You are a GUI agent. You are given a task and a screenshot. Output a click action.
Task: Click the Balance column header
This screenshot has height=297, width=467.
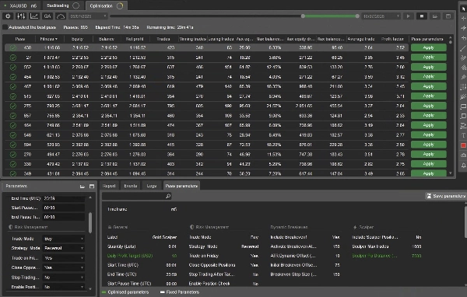click(x=107, y=39)
